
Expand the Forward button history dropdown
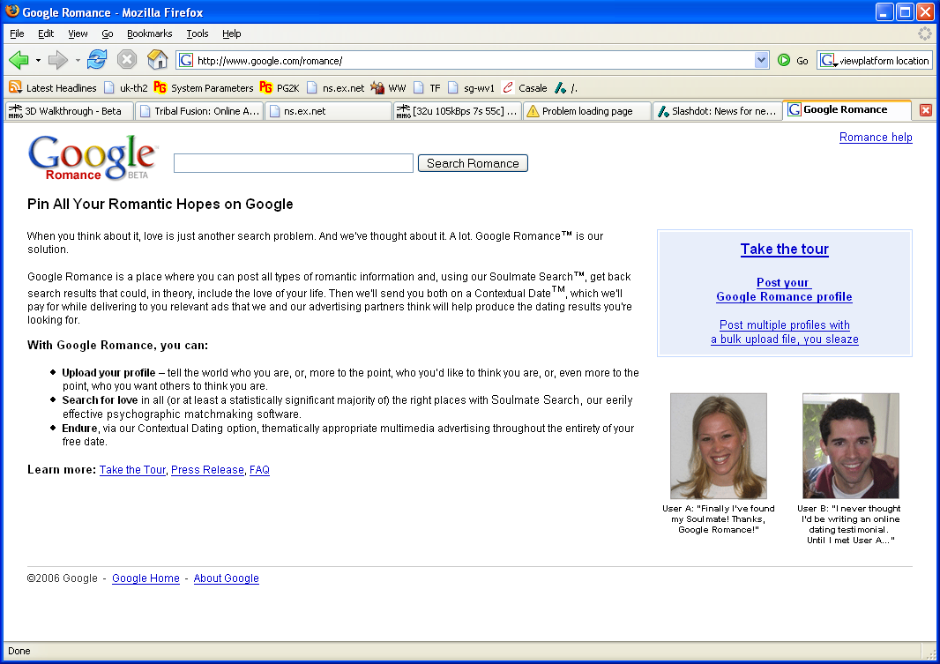(78, 61)
